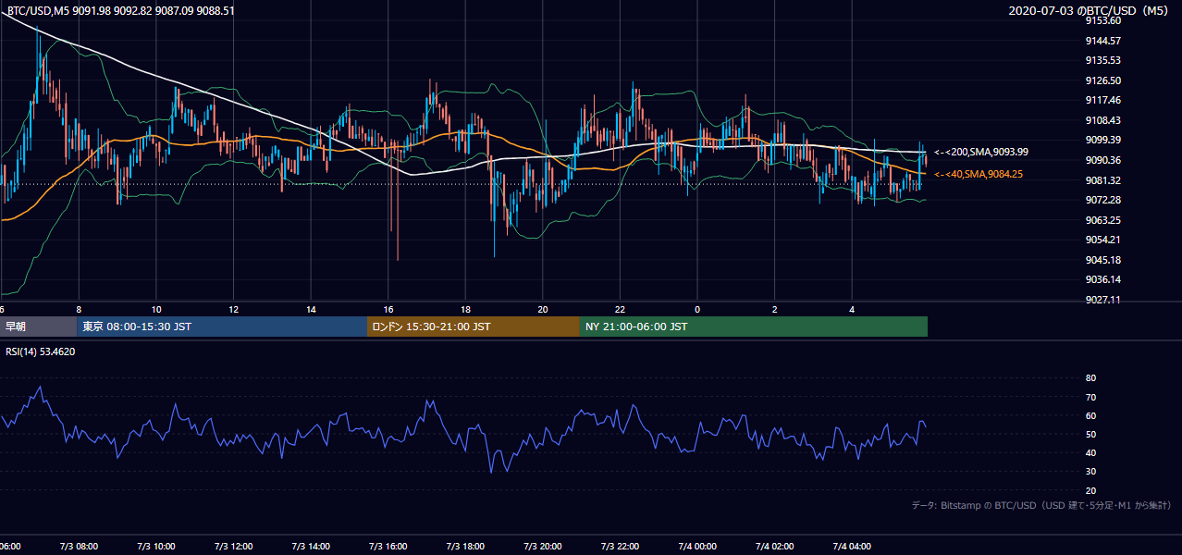Screen dimensions: 1182x555
Task: Click the 7/3 08:00 date label
Action: coord(79,547)
